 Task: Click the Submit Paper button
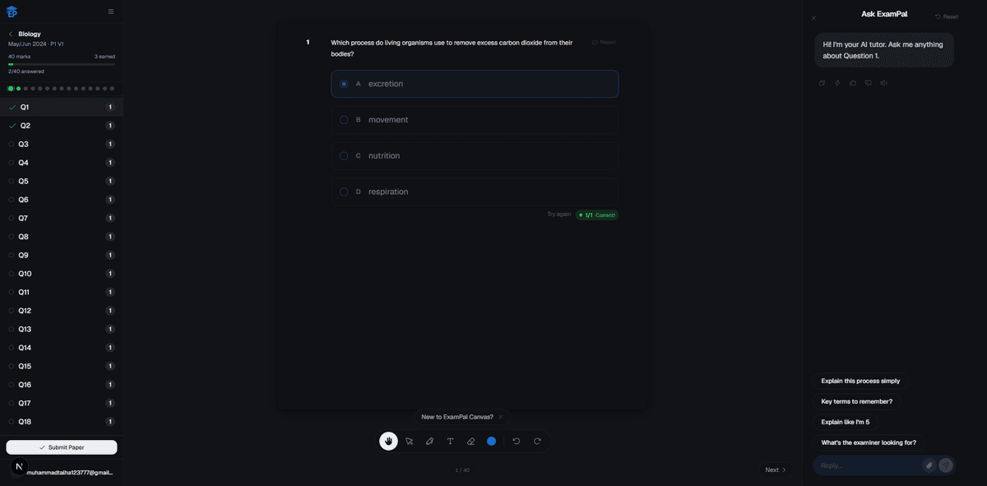tap(62, 447)
